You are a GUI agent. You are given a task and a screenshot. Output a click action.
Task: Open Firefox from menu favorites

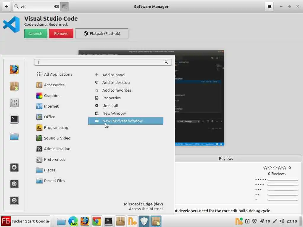pos(14,69)
